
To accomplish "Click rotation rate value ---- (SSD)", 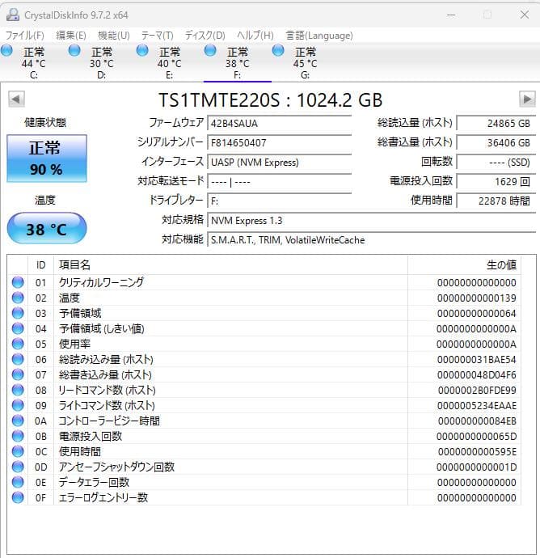I will (x=496, y=162).
